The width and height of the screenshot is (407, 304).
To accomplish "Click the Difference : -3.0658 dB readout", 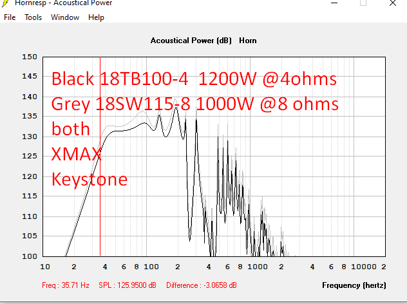I will coord(202,285).
